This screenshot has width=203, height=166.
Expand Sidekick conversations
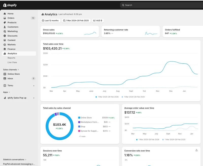[x=15, y=159]
